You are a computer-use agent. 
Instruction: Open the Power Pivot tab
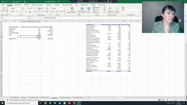click(102, 5)
